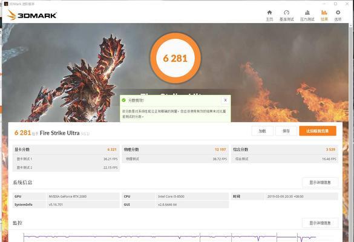The height and width of the screenshot is (242, 354).
Task: Select the SystemInfo version v5.16.701
Action: point(56,204)
